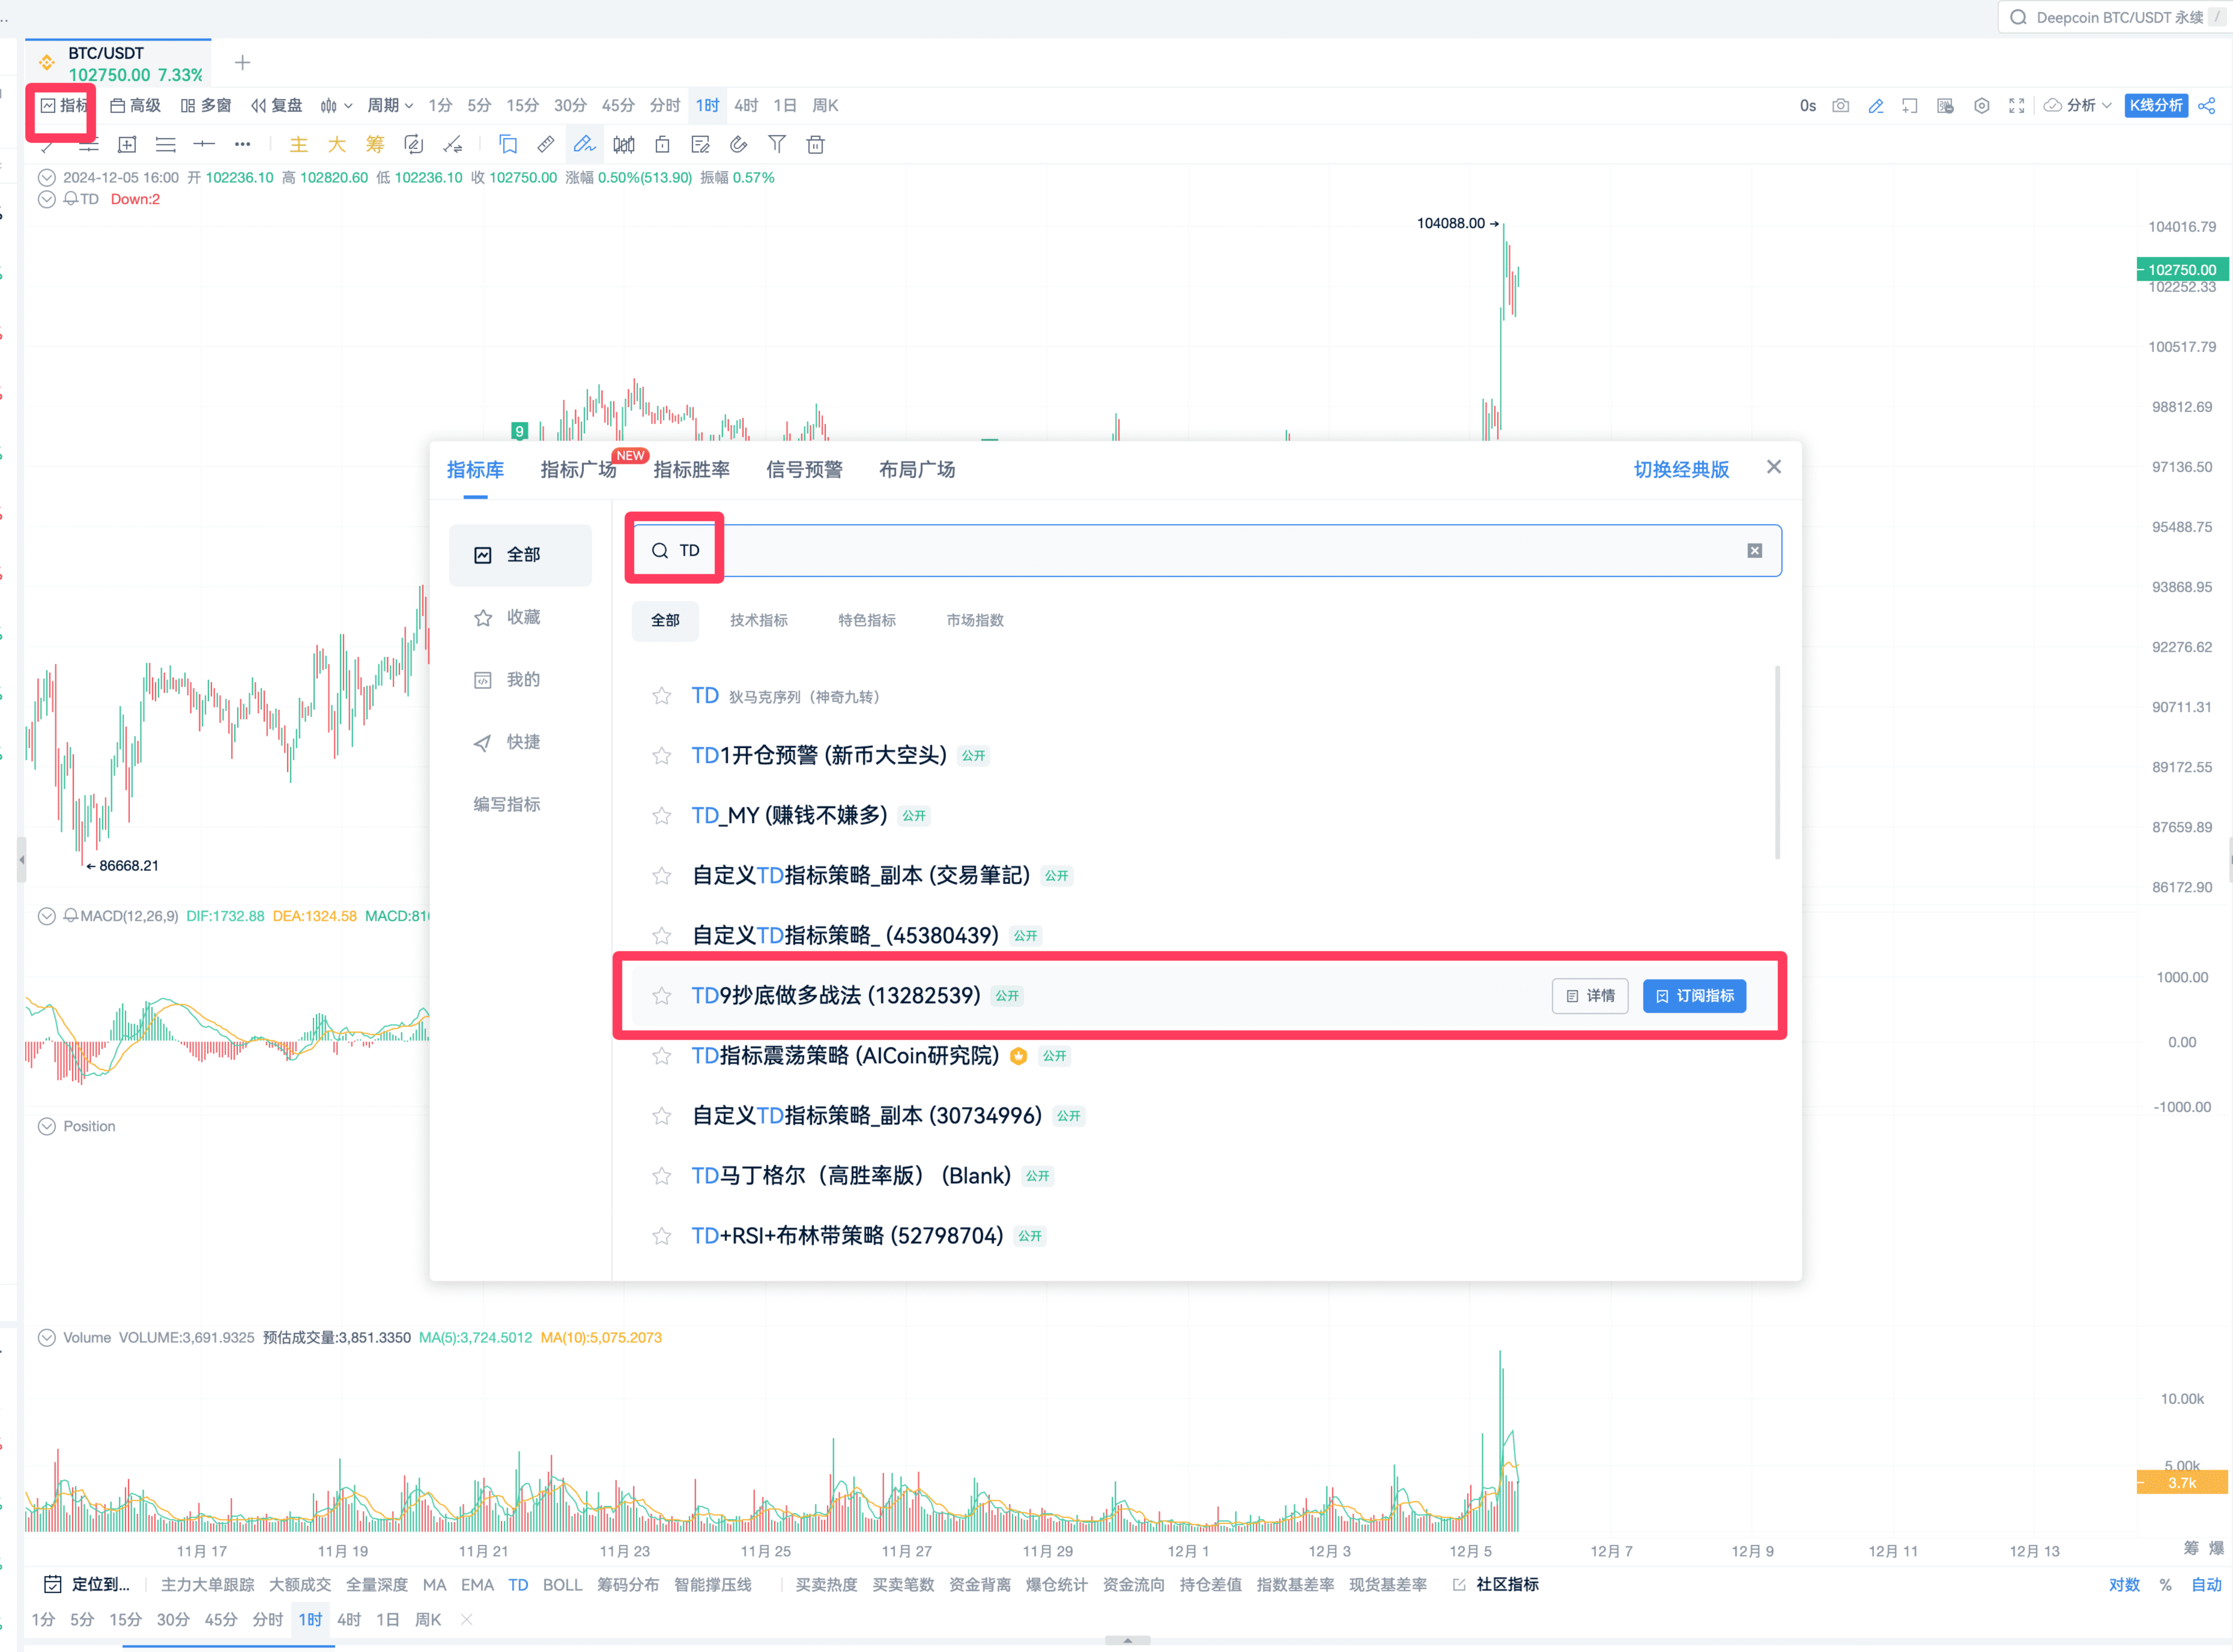Filter results by 技术指标
Screen dimensions: 2233x1652
(759, 621)
